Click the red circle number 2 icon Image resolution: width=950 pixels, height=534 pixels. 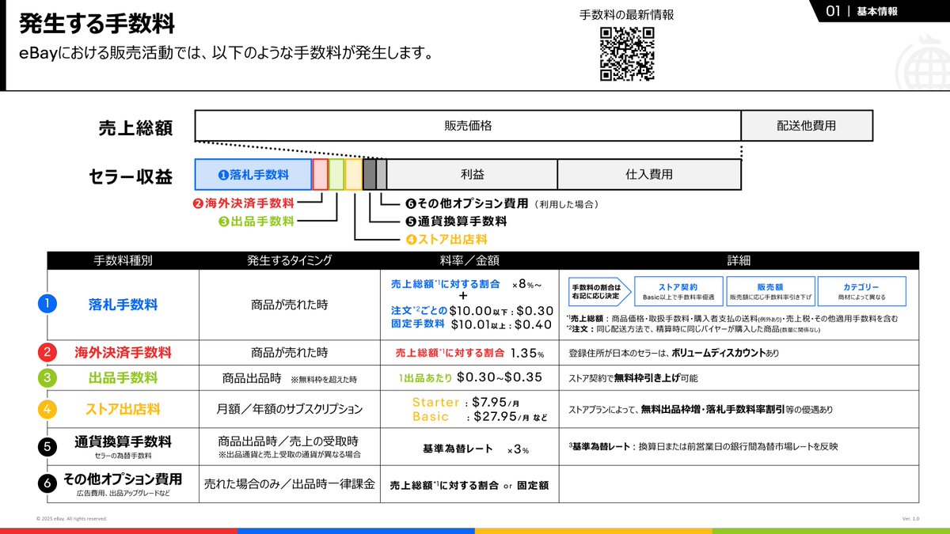pos(47,352)
